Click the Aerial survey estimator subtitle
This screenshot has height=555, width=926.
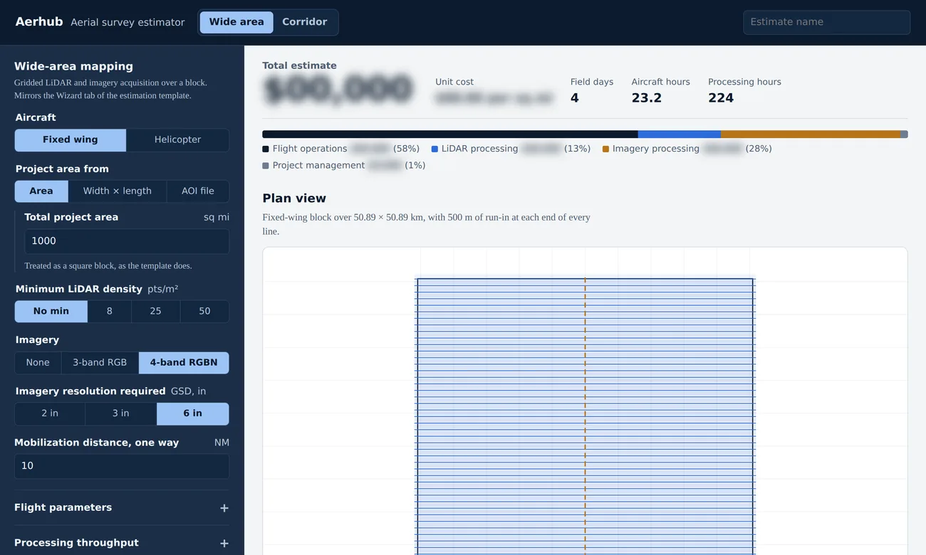(128, 22)
